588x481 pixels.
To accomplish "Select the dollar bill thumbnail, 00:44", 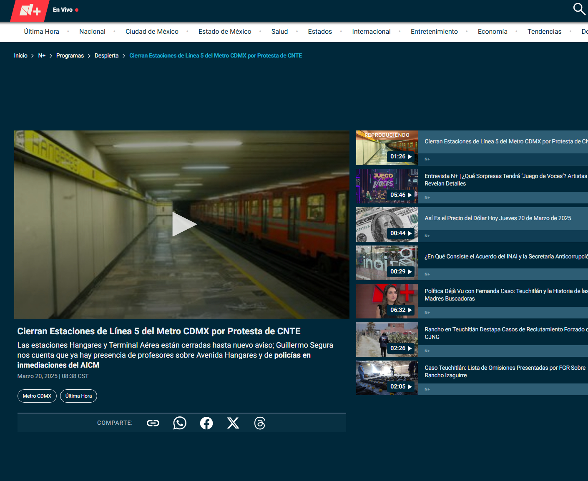I will click(x=387, y=225).
